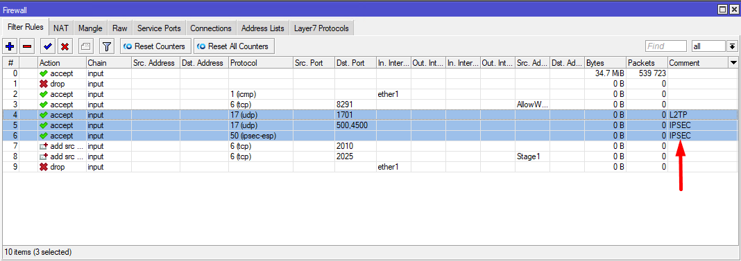741x261 pixels.
Task: Open the column chooser arrow after Comment header
Action: pos(733,63)
